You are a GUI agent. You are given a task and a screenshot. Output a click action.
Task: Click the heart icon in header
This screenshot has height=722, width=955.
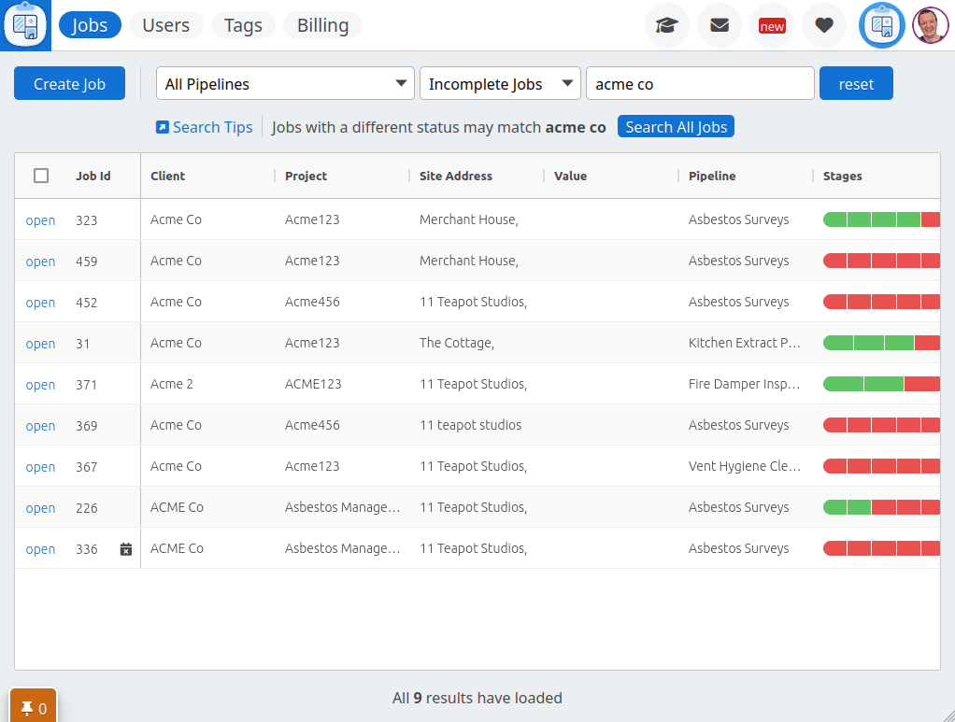pyautogui.click(x=823, y=26)
